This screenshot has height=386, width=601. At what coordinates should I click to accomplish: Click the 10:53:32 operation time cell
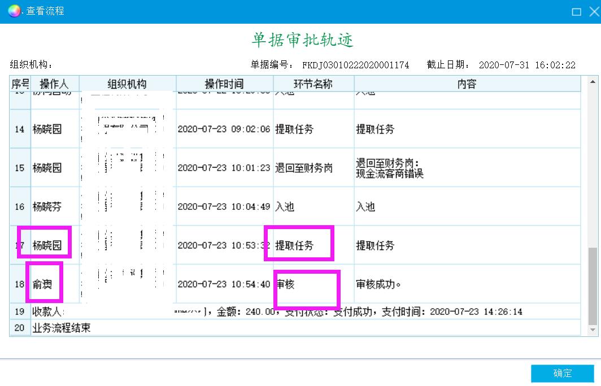(x=224, y=245)
